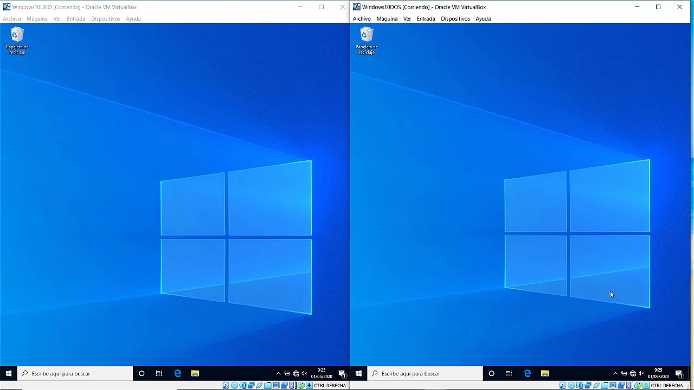Open Start menu in Windows10DOS guest
Screen dimensions: 694x390
pos(358,373)
